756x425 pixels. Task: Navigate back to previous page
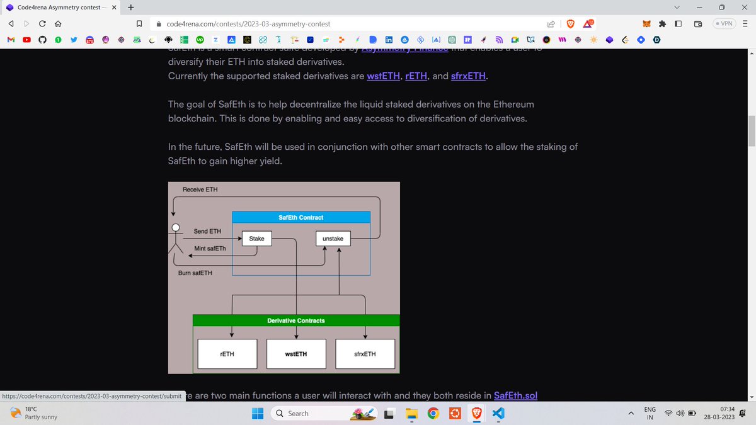point(10,24)
